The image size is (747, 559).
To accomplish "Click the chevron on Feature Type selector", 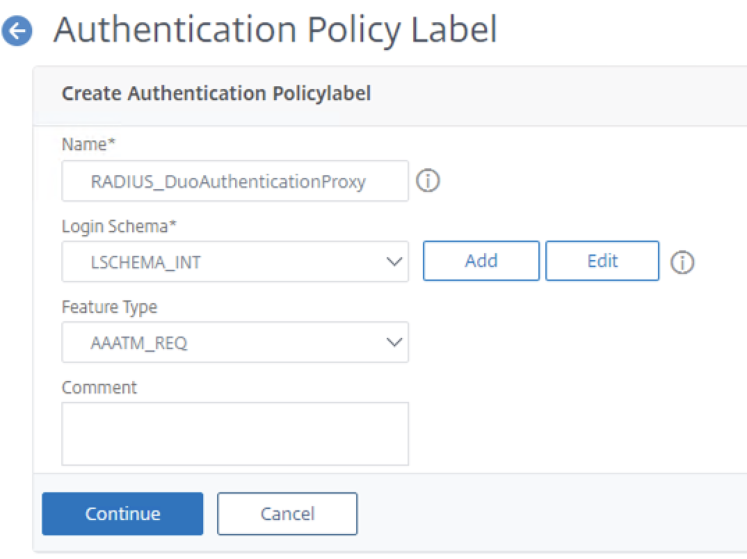I will pos(394,342).
